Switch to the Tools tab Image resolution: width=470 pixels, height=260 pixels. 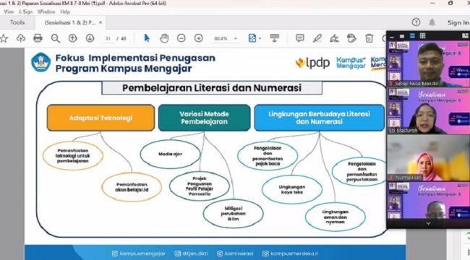[17, 22]
